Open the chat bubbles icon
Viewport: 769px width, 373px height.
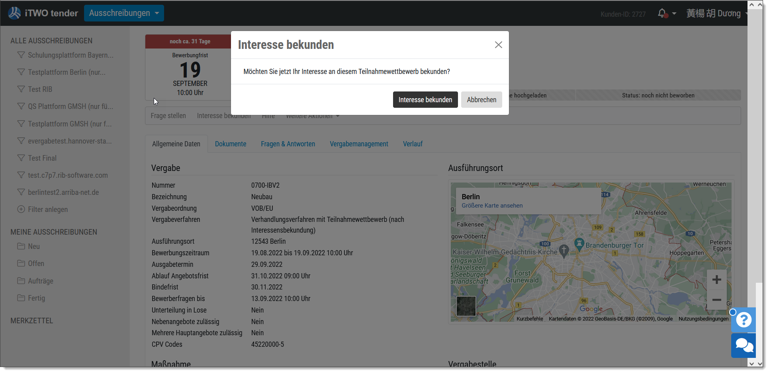(743, 345)
